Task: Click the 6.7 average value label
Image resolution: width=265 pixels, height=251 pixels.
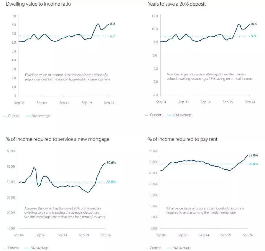Action: click(112, 36)
